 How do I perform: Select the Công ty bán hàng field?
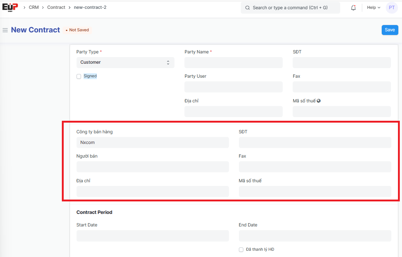pos(152,142)
